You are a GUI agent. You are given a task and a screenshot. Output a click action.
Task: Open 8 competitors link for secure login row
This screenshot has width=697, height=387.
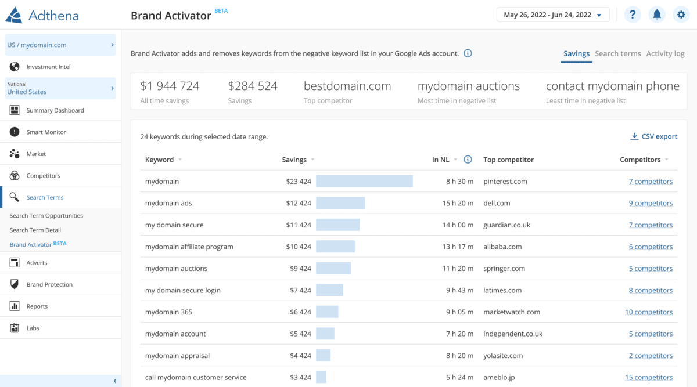(651, 290)
